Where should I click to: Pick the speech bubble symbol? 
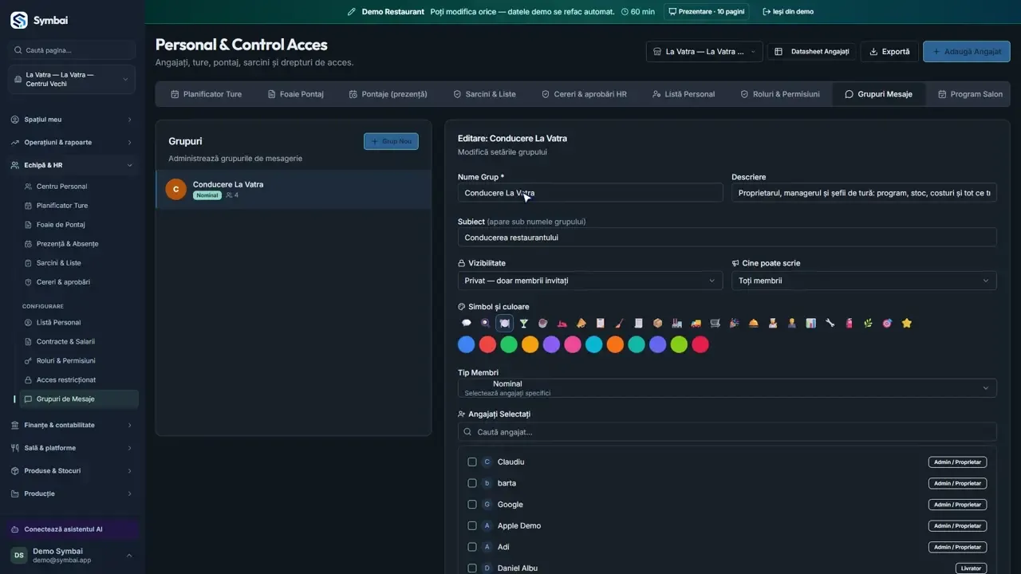(x=467, y=323)
